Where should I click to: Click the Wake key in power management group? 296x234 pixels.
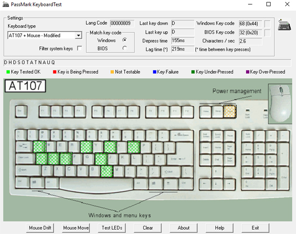point(206,112)
